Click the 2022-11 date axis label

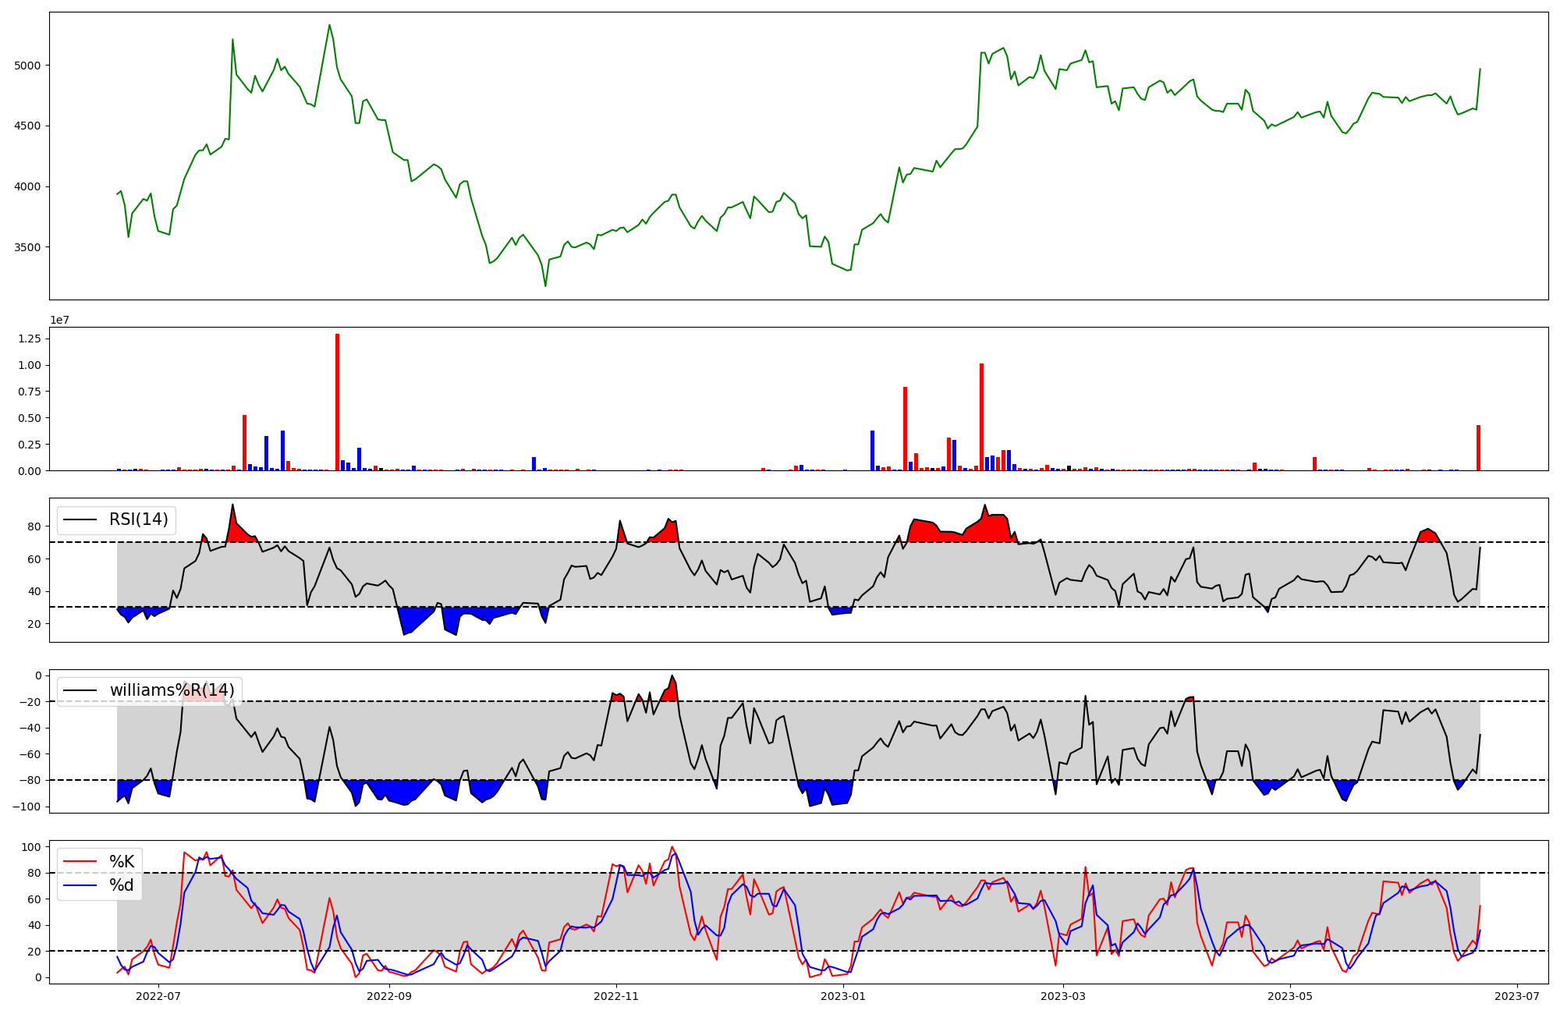(x=616, y=996)
